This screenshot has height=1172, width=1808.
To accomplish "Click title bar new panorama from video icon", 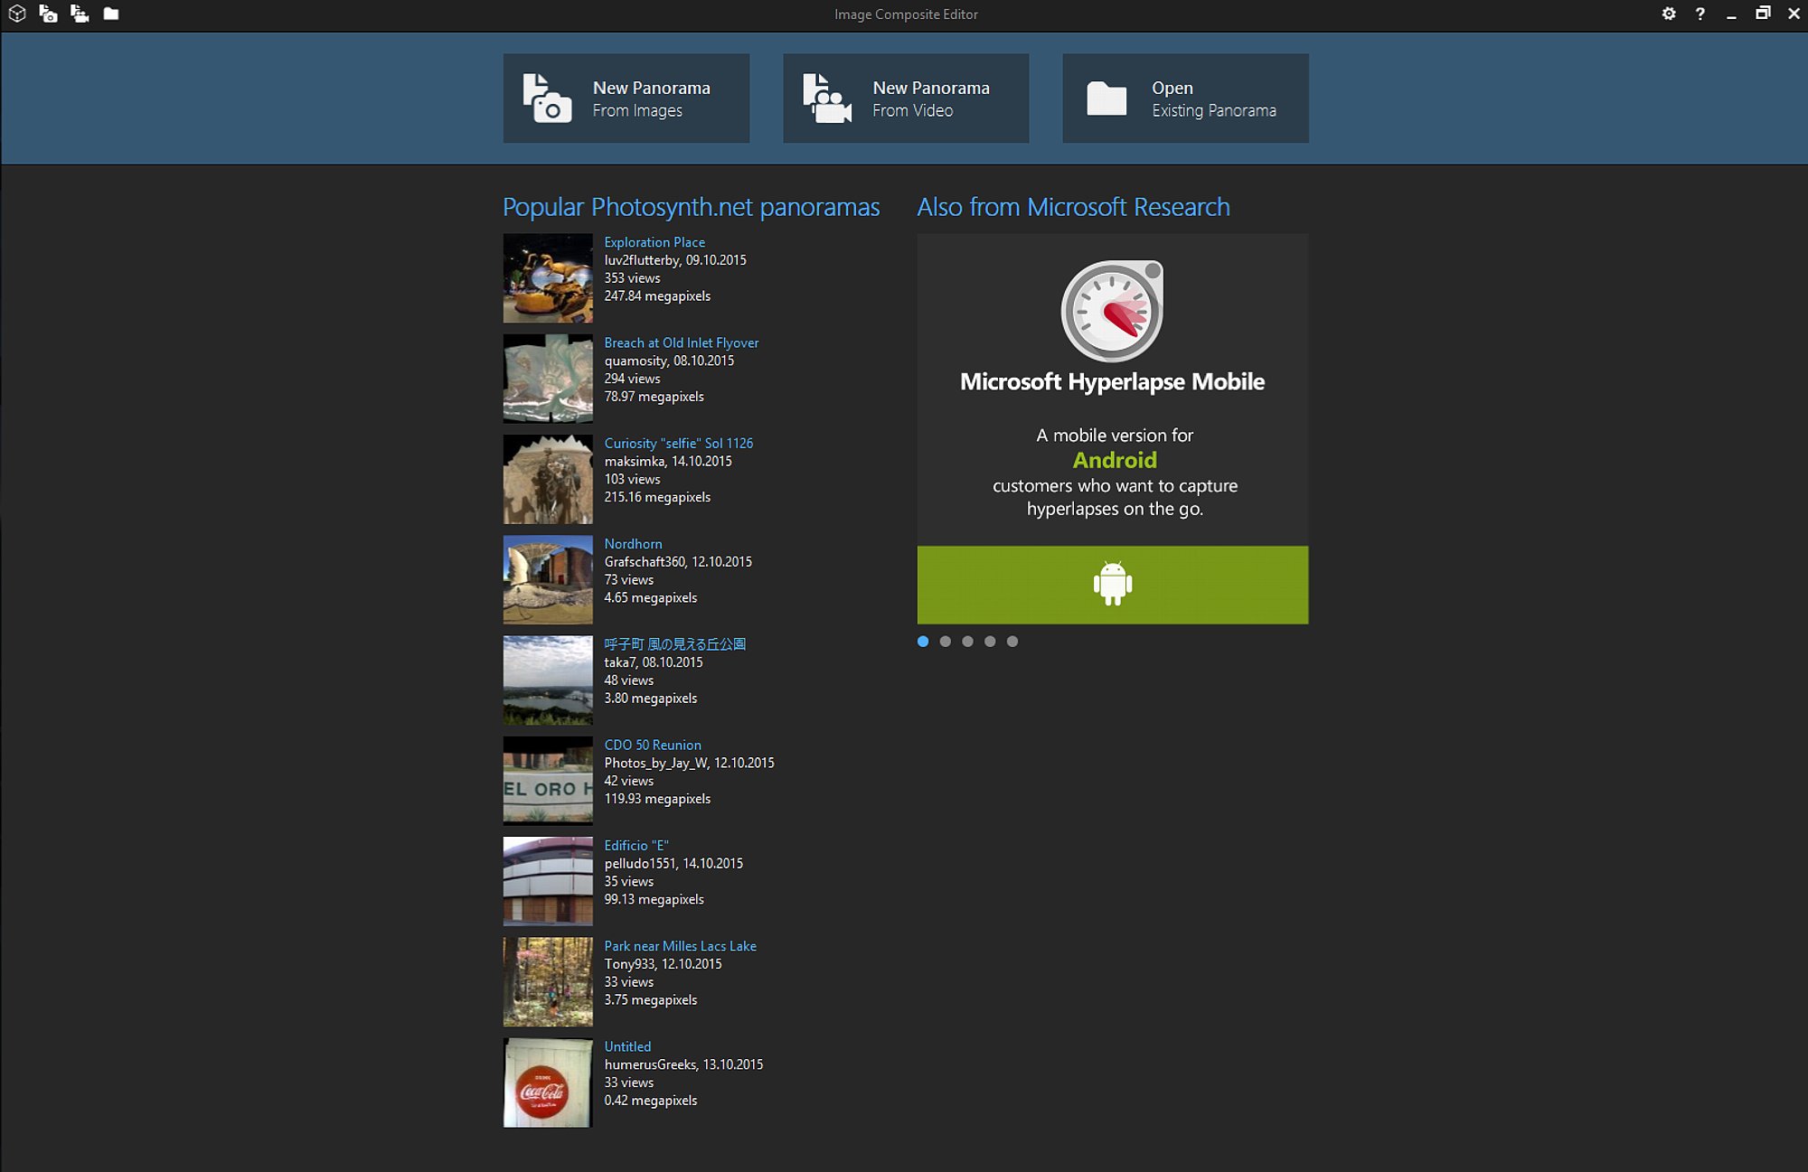I will tap(80, 14).
